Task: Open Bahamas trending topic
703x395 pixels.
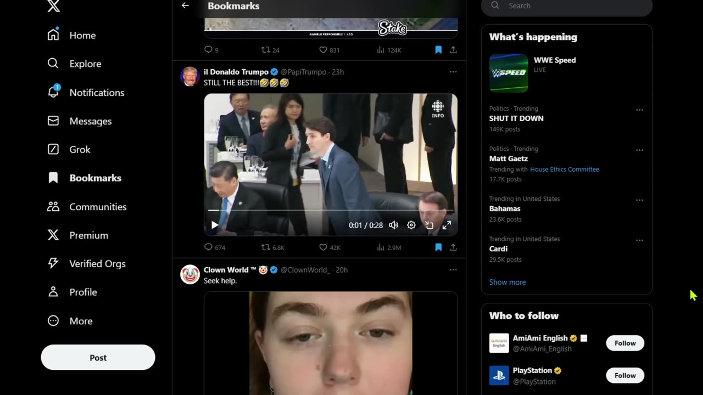Action: click(x=505, y=208)
